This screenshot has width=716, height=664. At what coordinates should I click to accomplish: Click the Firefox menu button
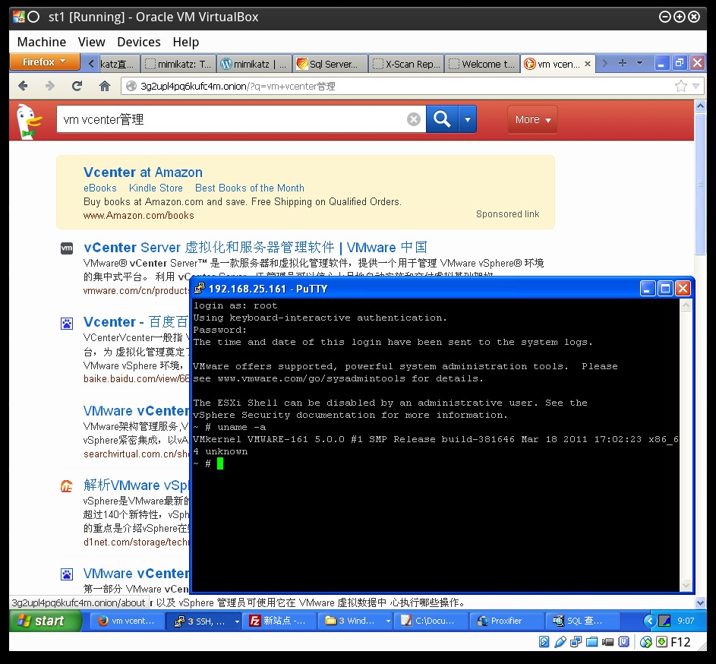[x=44, y=62]
